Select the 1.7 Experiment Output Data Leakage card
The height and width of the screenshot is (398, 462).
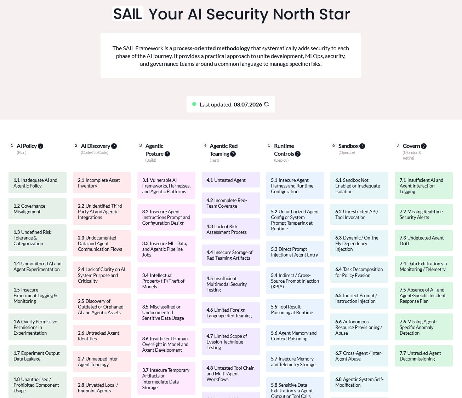coord(38,356)
